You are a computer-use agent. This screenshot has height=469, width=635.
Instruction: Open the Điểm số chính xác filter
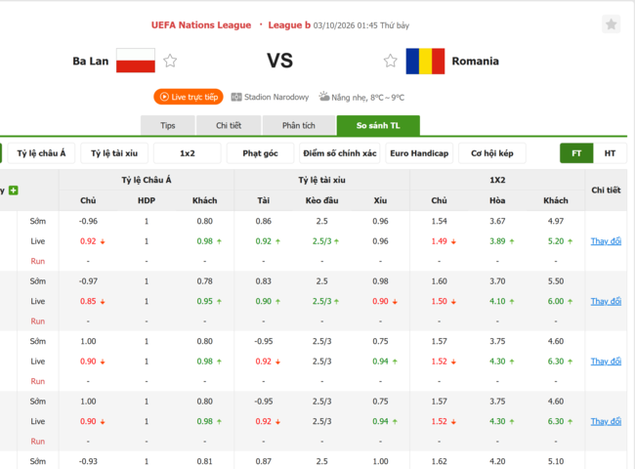[340, 153]
